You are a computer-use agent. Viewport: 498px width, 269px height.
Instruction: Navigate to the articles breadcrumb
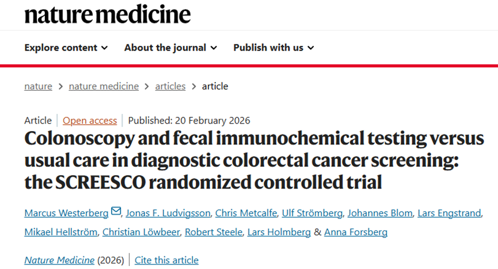click(x=170, y=86)
